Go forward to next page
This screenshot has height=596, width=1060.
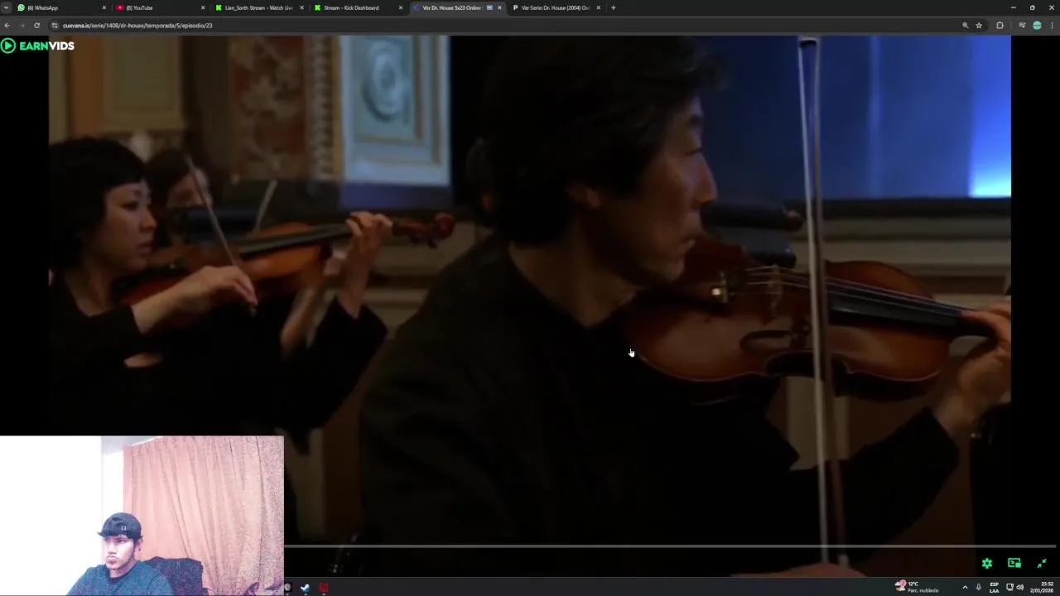[x=22, y=26]
